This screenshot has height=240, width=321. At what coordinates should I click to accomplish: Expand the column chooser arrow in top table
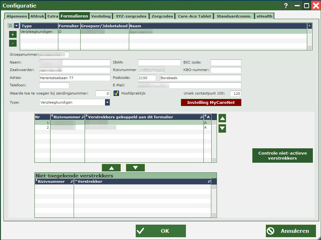(x=310, y=26)
